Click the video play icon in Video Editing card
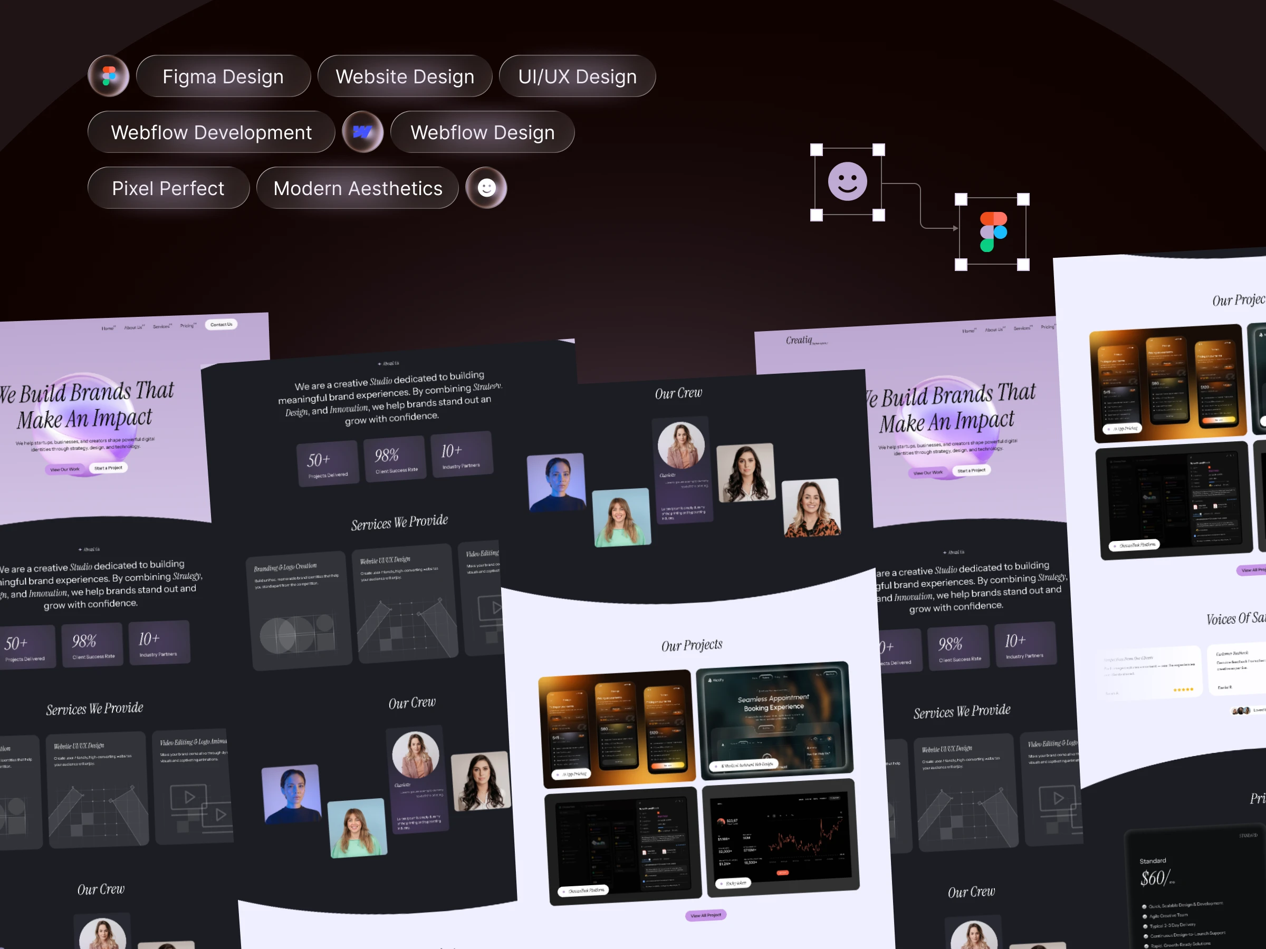Viewport: 1266px width, 949px height. [189, 797]
